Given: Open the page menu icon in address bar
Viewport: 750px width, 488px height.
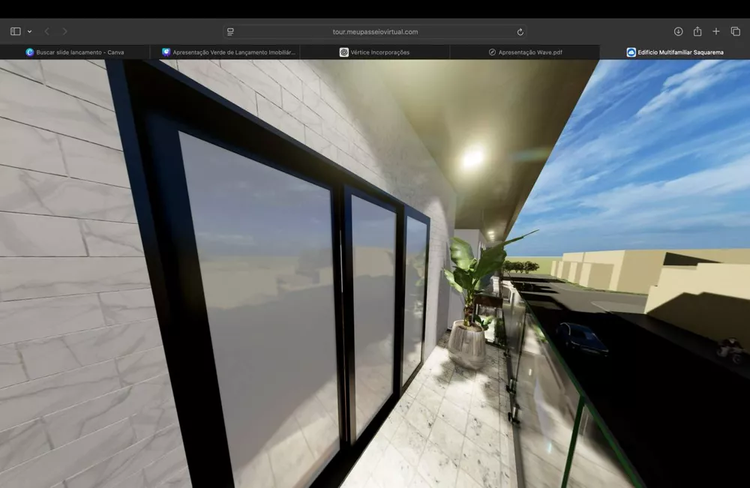Looking at the screenshot, I should pos(231,31).
